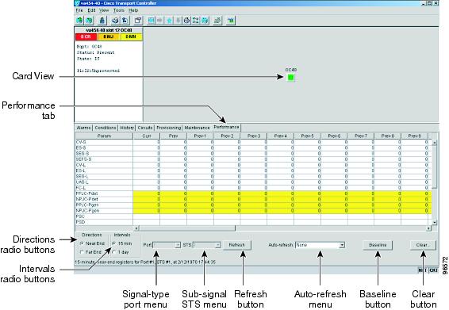Viewport: 449px width, 310px height.
Task: Click the Refresh button
Action: [237, 245]
